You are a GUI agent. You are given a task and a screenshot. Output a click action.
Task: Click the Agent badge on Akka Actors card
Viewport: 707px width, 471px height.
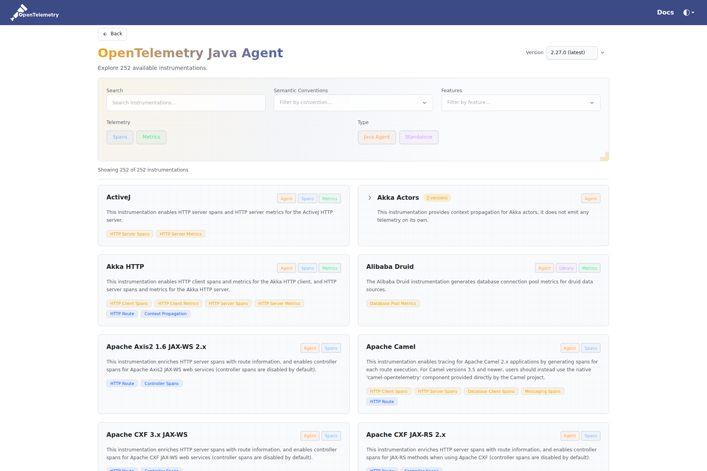[591, 199]
